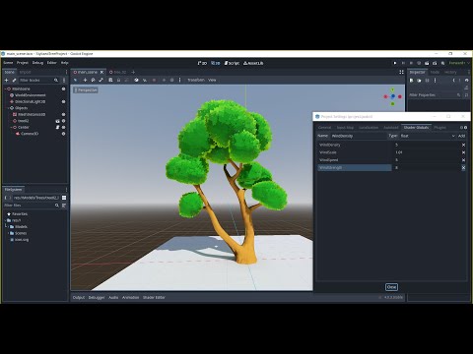
Task: Toggle visibility of MeshInstance3D node
Action: pos(63,114)
